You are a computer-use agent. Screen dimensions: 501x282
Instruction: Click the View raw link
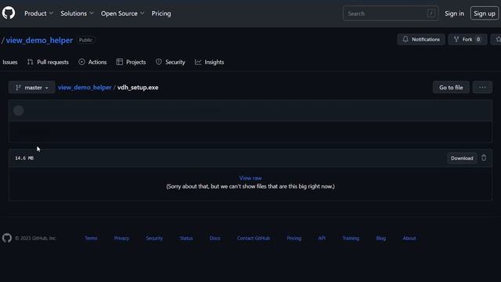[250, 178]
